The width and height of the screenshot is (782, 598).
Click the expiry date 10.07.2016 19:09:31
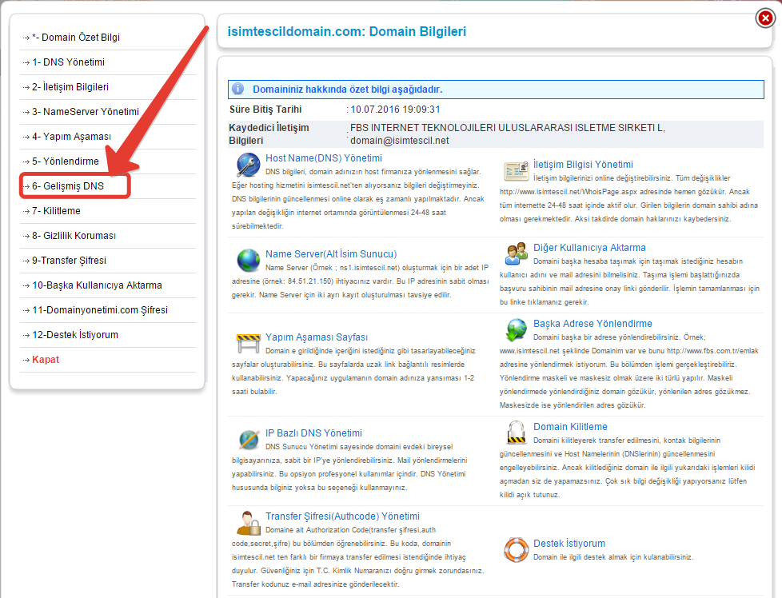tap(396, 110)
